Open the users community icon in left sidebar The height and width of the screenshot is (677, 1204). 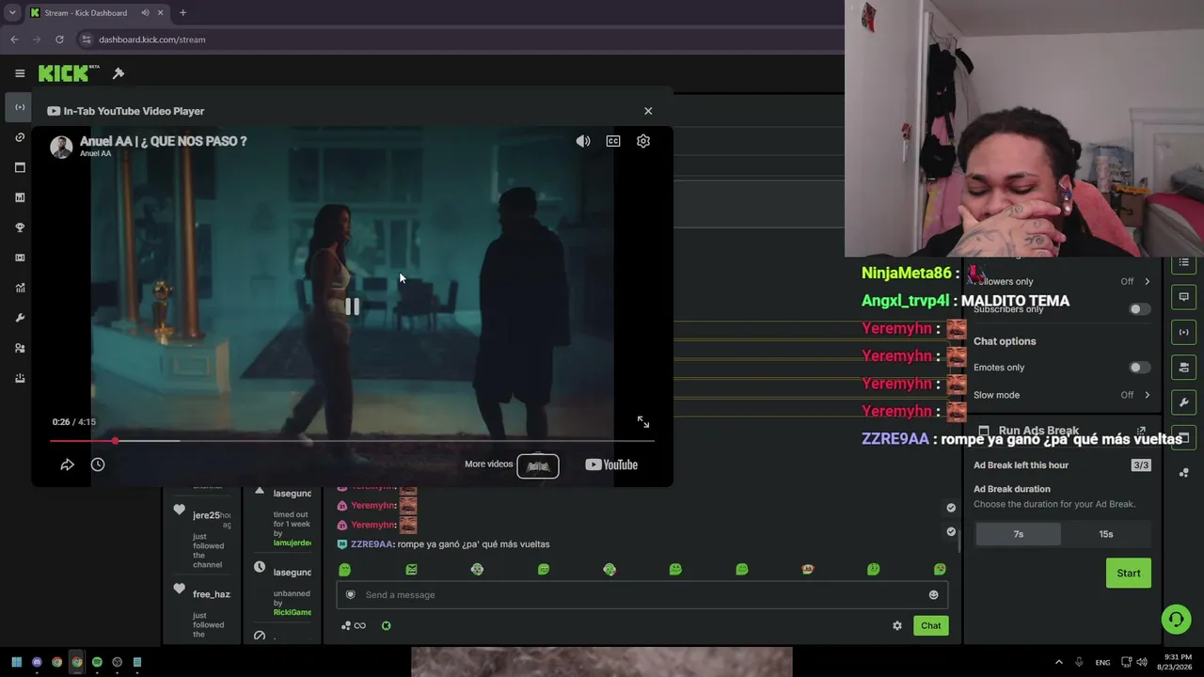click(20, 348)
